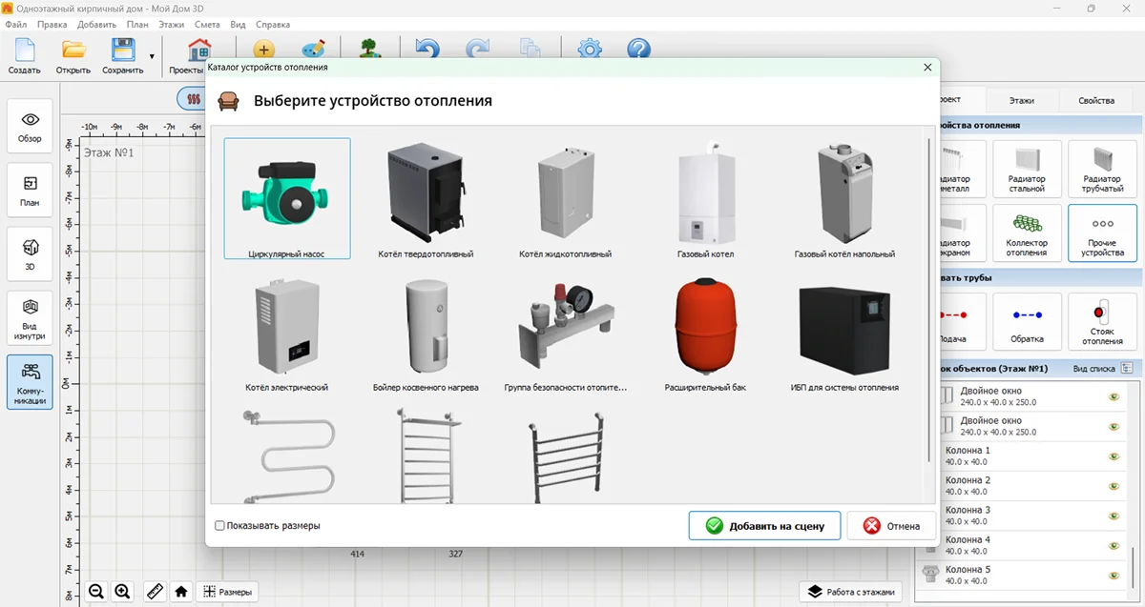
Task: Close the Каталог устройств отопления dialog
Action: coord(927,68)
